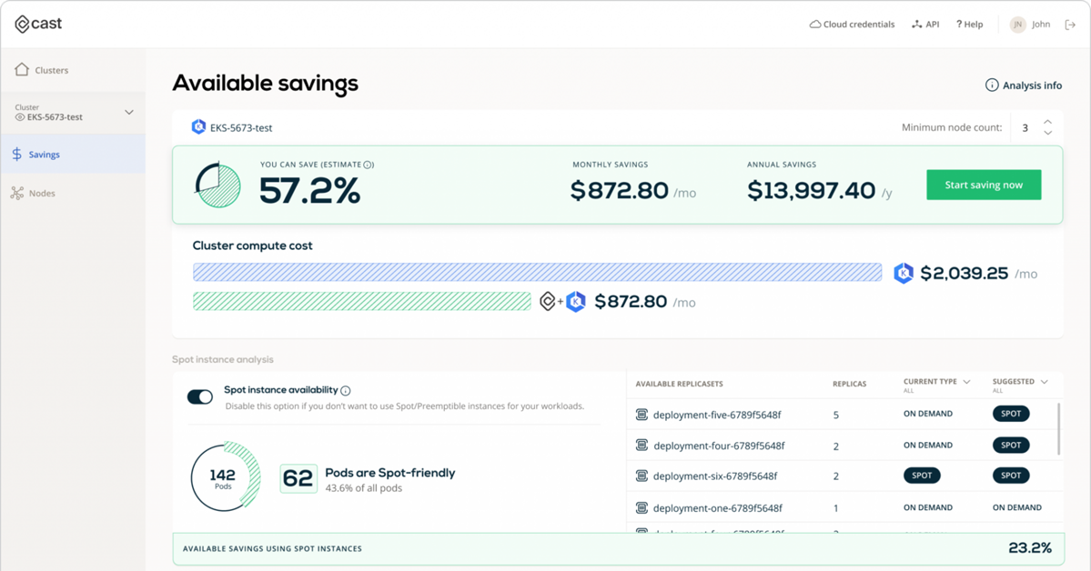This screenshot has height=571, width=1091.
Task: Click the deployment-five-6789f5648f icon
Action: [x=641, y=415]
